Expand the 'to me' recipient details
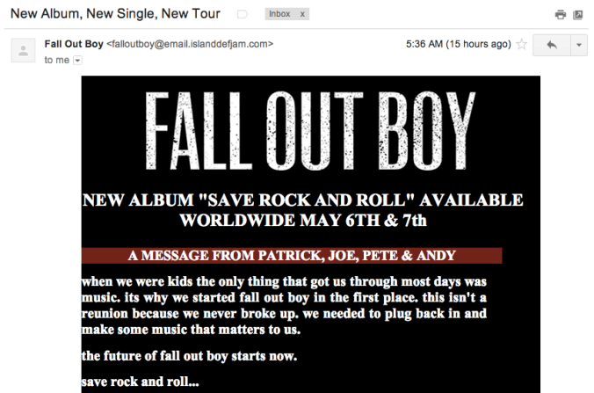The height and width of the screenshot is (393, 594). tap(77, 60)
